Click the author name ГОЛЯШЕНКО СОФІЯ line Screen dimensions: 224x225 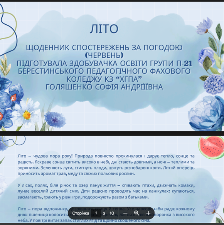coord(104,87)
